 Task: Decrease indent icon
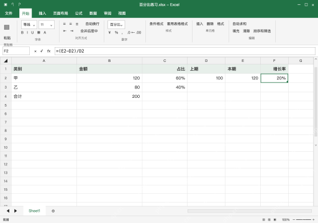65,31
